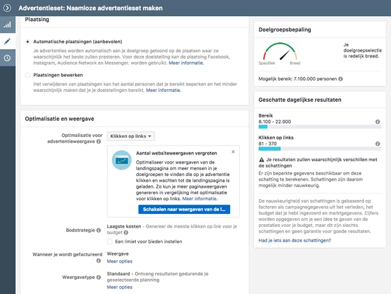The width and height of the screenshot is (391, 294).
Task: Click the Plaatsing section heading
Action: [37, 20]
